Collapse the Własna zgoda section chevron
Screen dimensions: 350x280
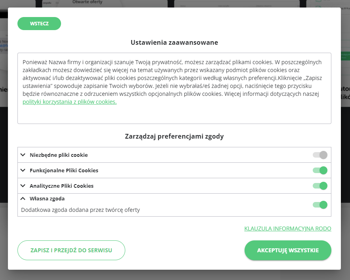[23, 198]
